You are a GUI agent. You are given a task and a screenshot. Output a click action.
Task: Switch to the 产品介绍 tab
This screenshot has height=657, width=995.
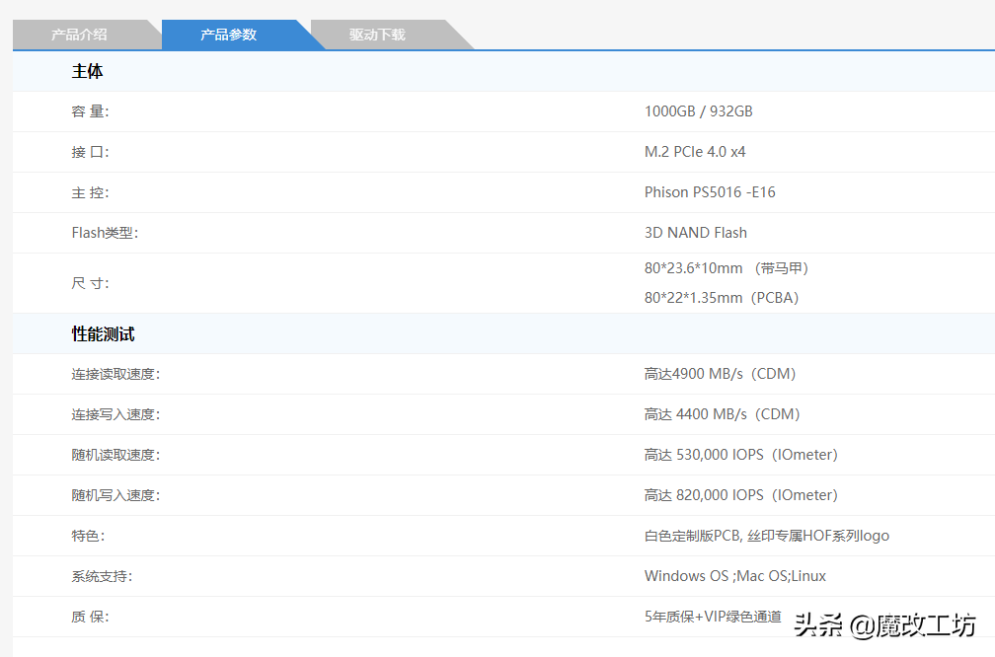79,35
